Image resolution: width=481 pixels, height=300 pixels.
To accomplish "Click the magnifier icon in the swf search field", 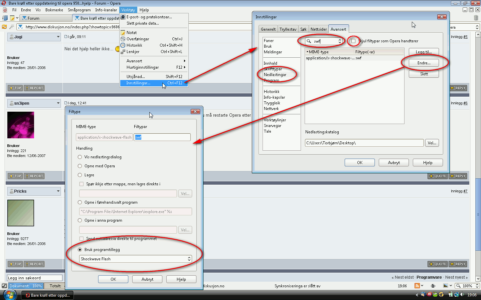I will [x=309, y=41].
